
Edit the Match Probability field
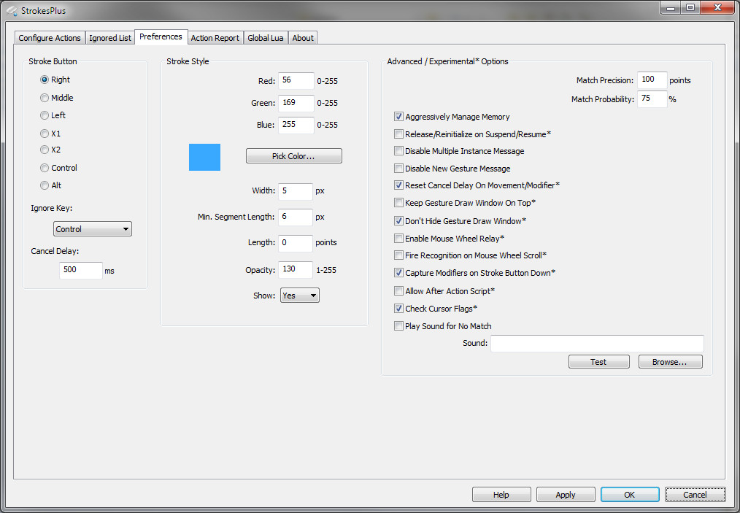(x=652, y=99)
